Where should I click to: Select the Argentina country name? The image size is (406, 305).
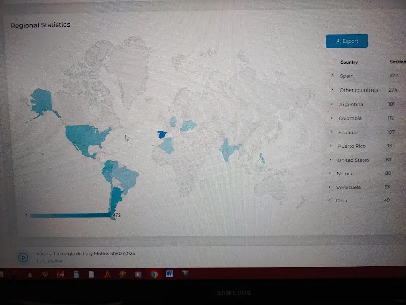[351, 104]
